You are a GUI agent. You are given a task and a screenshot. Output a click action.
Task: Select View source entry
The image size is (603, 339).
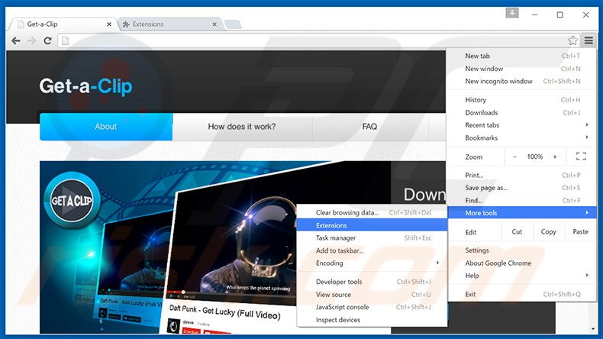point(372,295)
